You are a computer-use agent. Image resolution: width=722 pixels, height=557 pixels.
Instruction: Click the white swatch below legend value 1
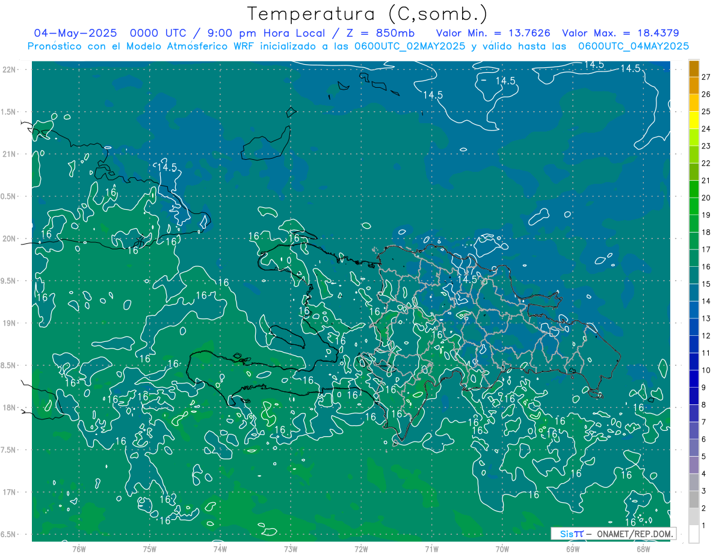click(694, 534)
